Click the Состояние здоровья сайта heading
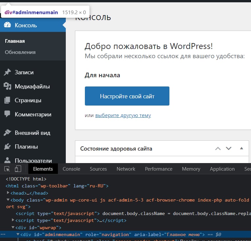The width and height of the screenshot is (251, 241). click(116, 149)
